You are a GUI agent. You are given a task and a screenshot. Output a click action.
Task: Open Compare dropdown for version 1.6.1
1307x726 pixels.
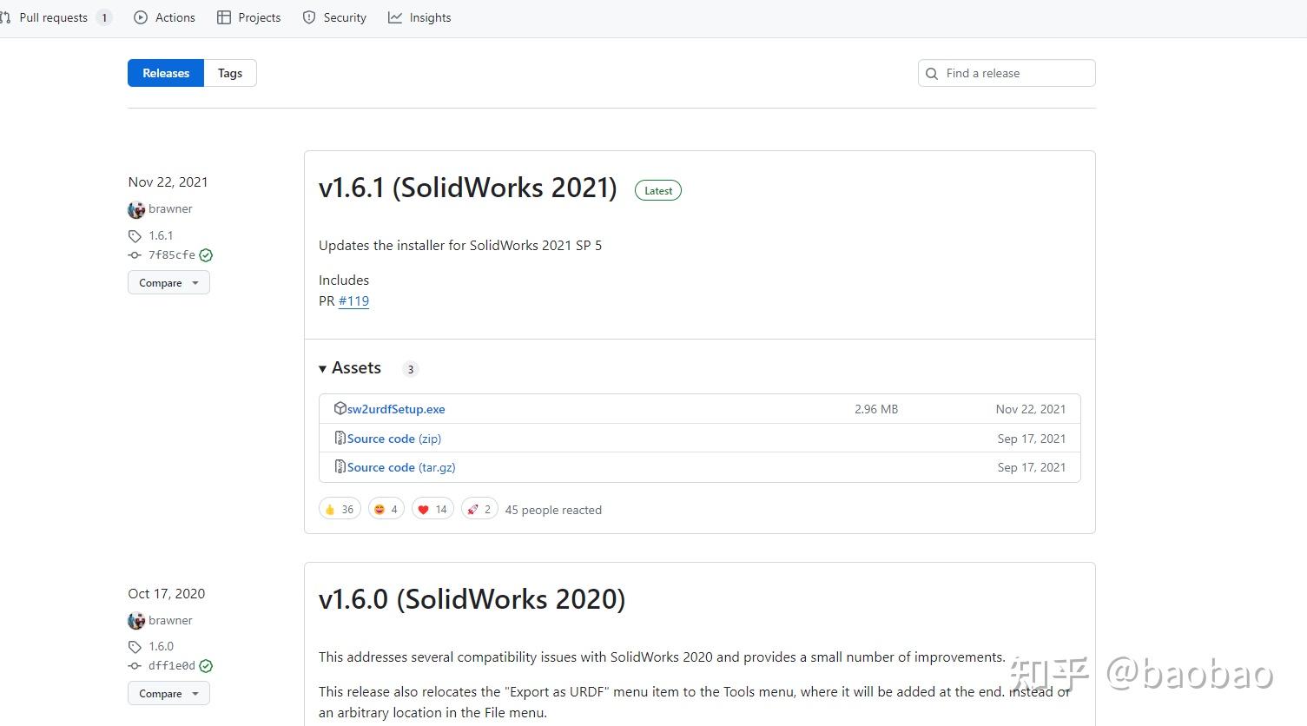point(168,283)
